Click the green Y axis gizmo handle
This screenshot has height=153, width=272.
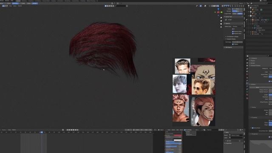point(221,12)
